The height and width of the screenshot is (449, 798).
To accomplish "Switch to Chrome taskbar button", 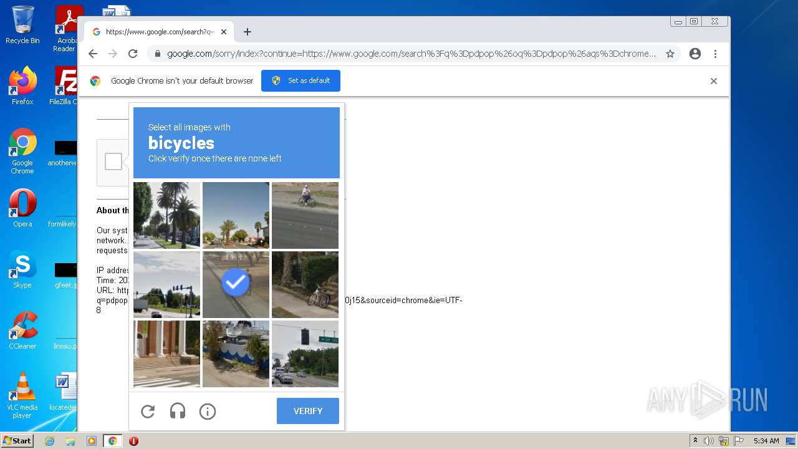I will pyautogui.click(x=113, y=441).
